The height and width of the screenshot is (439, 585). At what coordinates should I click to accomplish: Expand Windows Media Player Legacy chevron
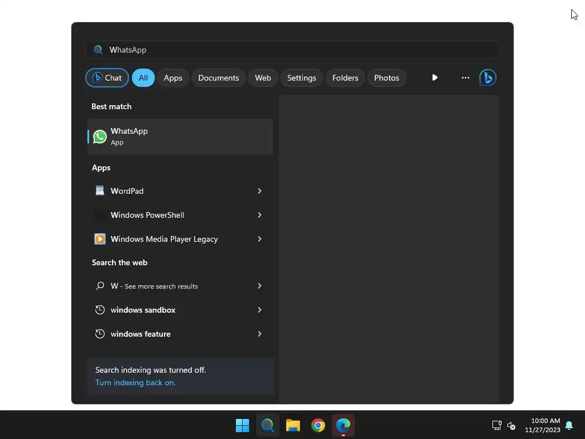260,239
